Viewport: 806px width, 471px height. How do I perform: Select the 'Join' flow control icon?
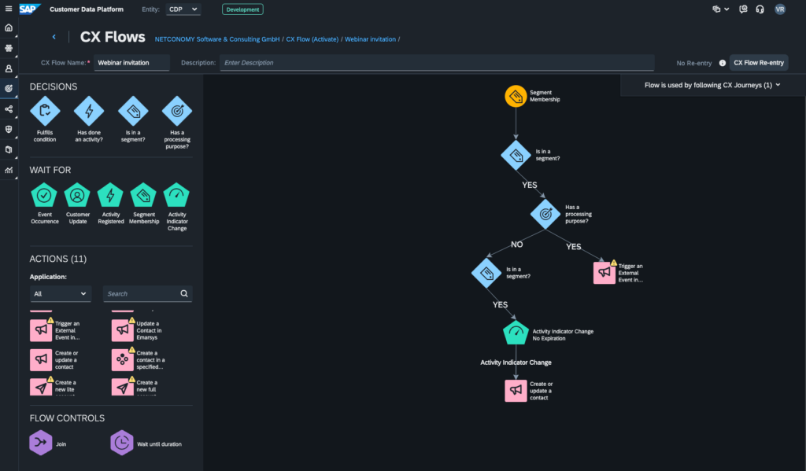(x=40, y=442)
